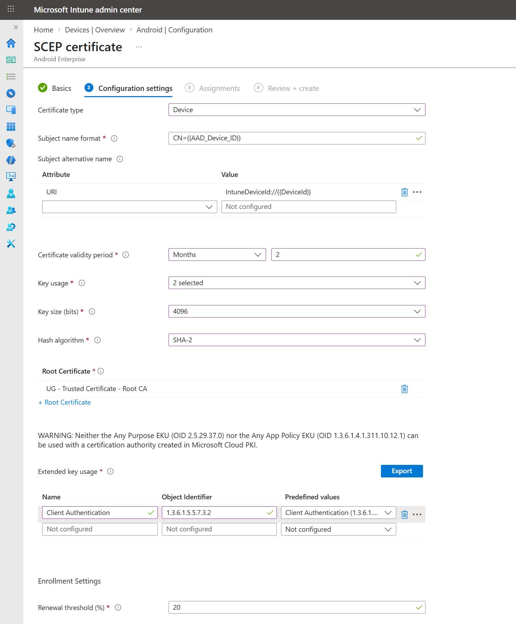Open the Certificate type dropdown
The image size is (516, 624).
coord(297,110)
